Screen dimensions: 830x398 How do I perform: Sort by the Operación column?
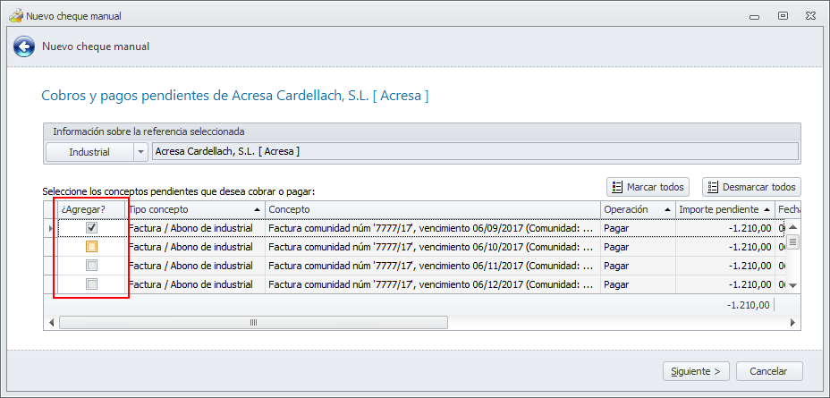(x=636, y=209)
